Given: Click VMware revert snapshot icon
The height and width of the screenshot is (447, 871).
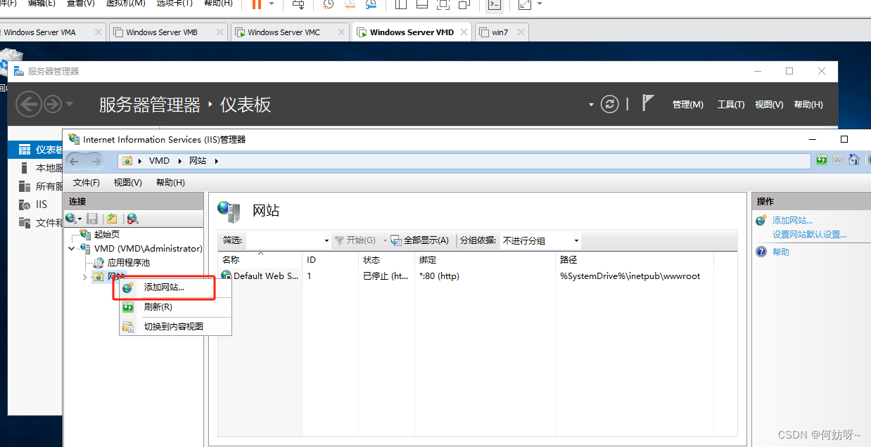Looking at the screenshot, I should 350,4.
